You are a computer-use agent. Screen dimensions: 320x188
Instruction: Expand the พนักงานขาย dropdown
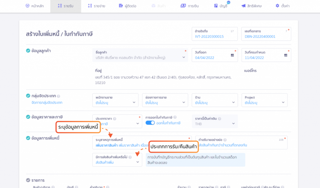pyautogui.click(x=115, y=100)
